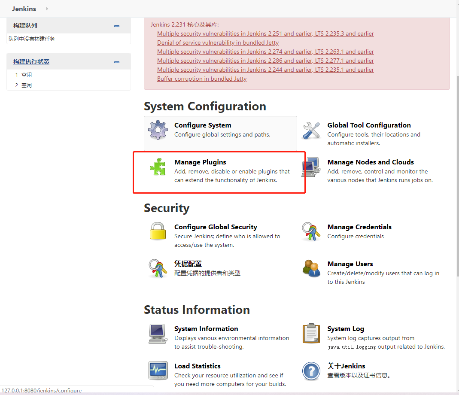Click the 关于Jenkins question mark icon
Image resolution: width=459 pixels, height=395 pixels.
click(311, 371)
